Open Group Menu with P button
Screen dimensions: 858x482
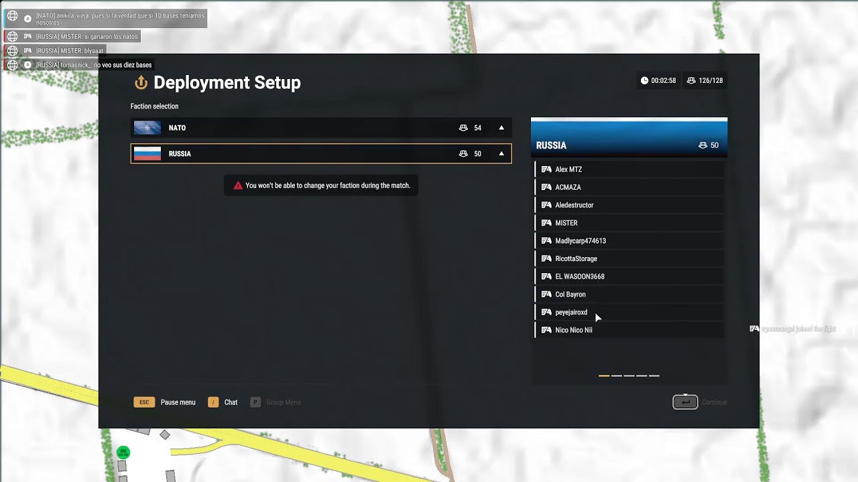click(255, 402)
